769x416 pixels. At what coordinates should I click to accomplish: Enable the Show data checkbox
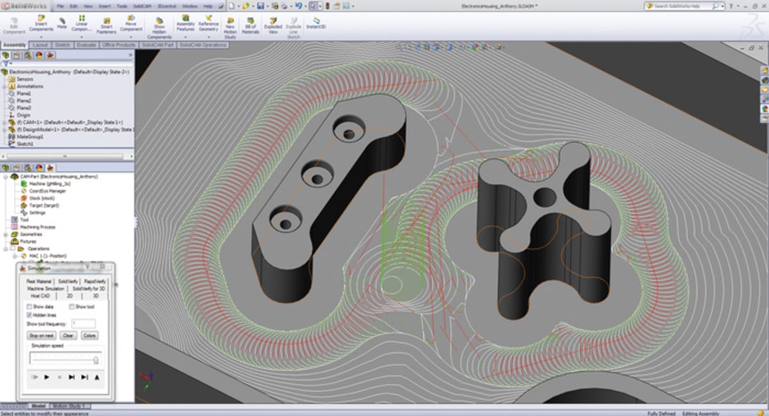click(29, 307)
